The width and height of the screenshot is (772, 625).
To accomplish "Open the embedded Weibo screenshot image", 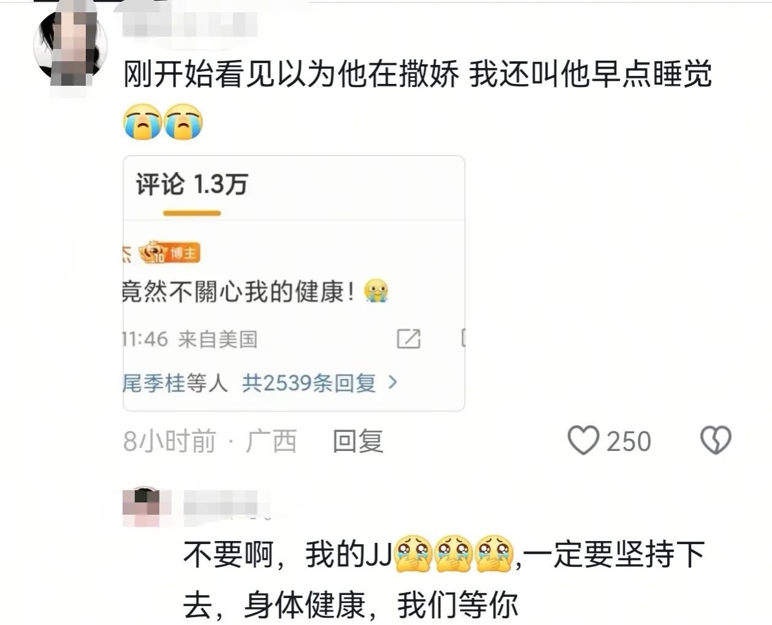I will (294, 283).
